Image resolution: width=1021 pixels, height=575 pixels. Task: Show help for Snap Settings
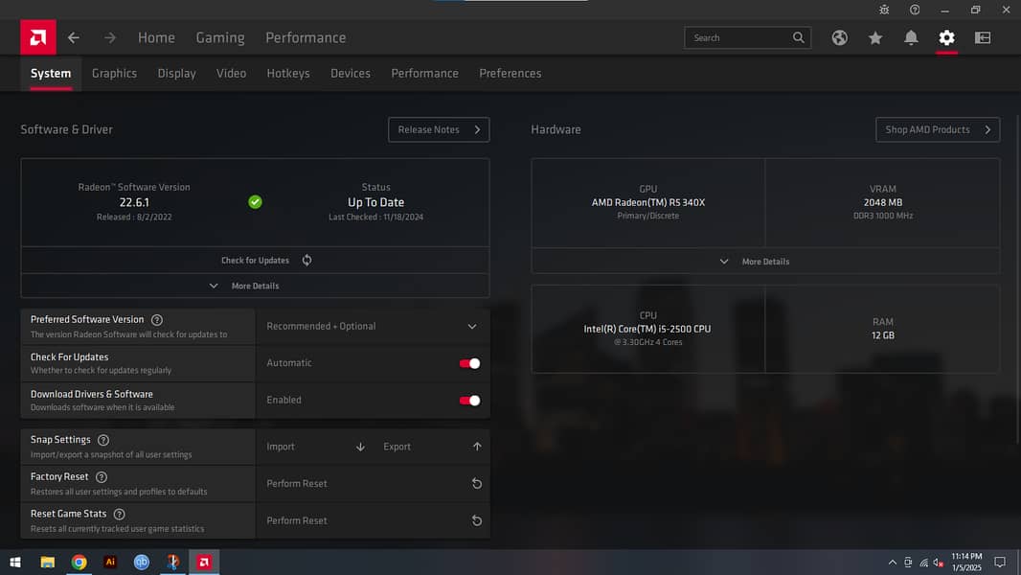click(x=102, y=440)
